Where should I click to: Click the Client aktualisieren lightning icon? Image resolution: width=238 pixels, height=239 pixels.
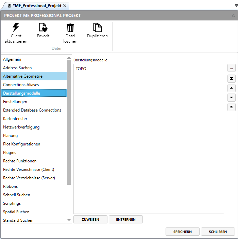(16, 27)
